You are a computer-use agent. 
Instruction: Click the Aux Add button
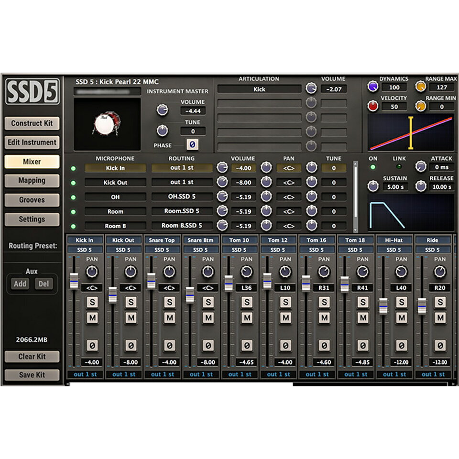[20, 284]
